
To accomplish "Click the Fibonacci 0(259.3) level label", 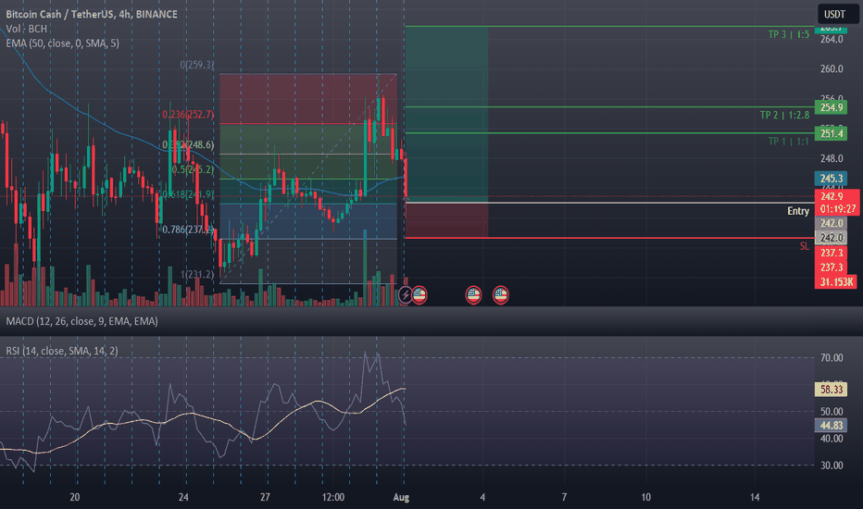I will click(196, 65).
